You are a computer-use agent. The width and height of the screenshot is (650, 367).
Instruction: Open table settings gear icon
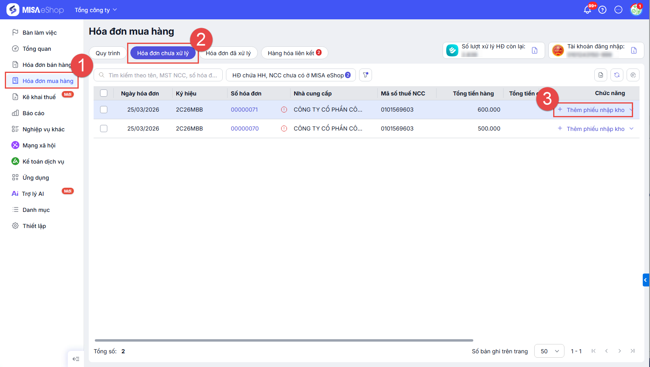point(633,75)
